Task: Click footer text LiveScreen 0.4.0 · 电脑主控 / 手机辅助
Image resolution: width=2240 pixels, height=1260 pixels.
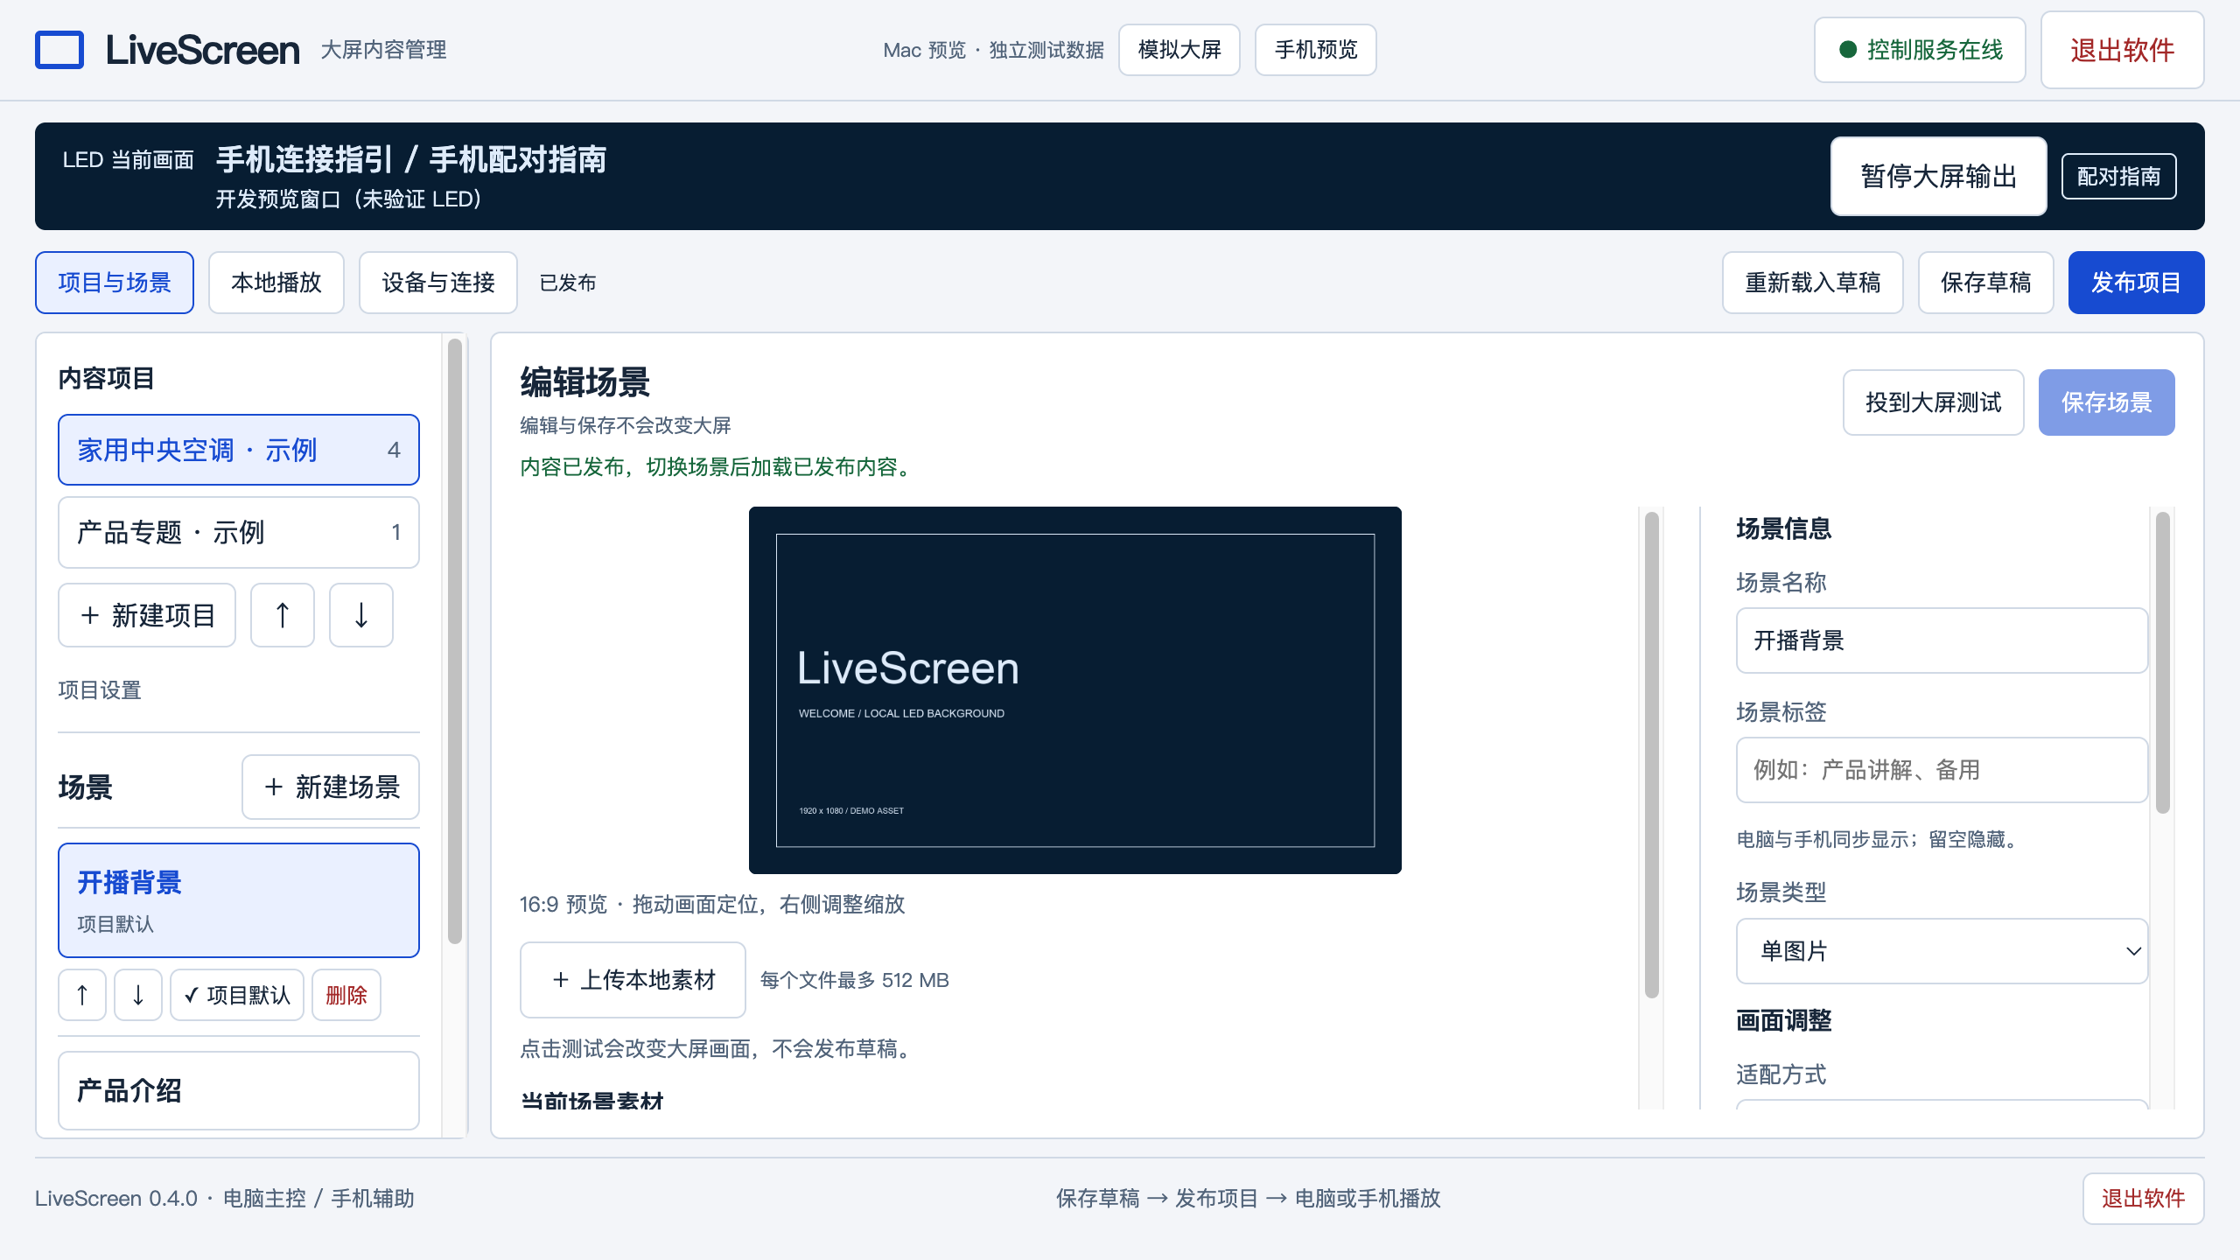Action: (225, 1199)
